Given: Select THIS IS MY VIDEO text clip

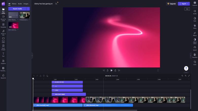Looking at the screenshot, I should click(69, 94).
